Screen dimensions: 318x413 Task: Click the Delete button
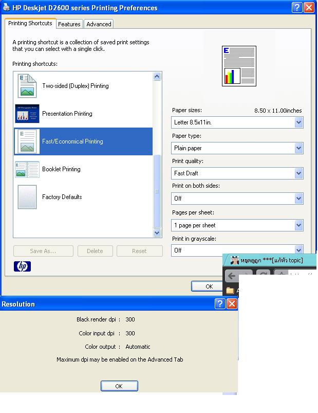(95, 251)
